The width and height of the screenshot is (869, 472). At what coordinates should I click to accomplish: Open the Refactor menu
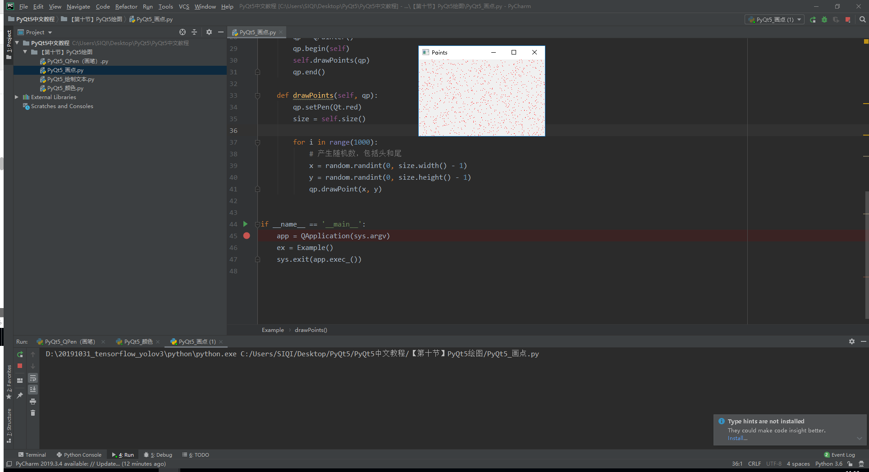(126, 6)
